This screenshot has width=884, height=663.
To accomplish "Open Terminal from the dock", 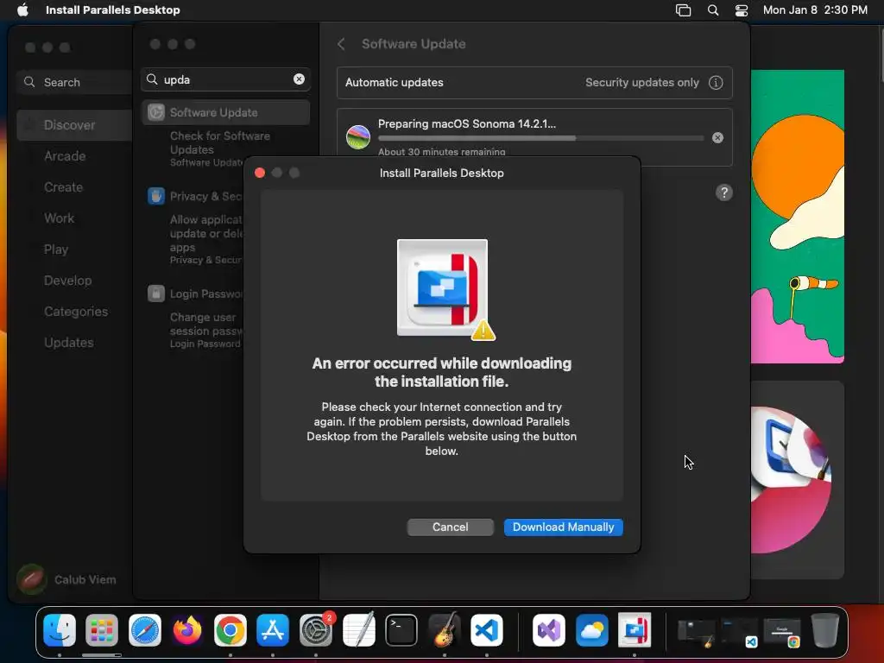I will (401, 629).
